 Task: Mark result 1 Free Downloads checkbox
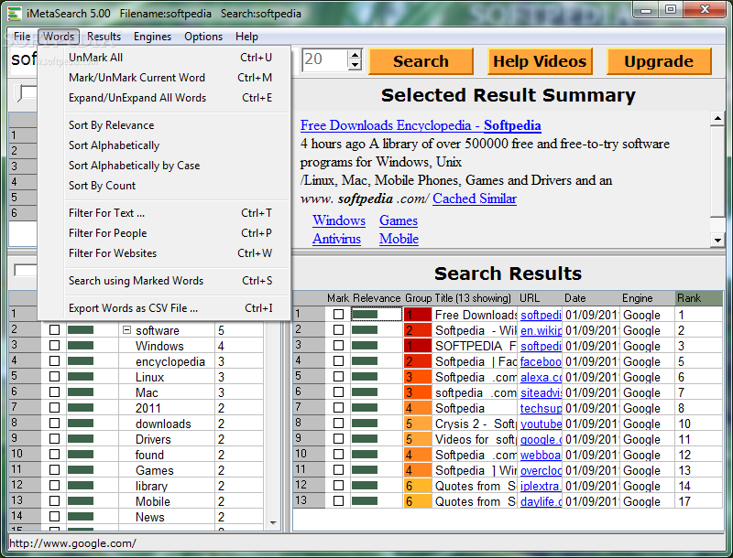pos(338,315)
